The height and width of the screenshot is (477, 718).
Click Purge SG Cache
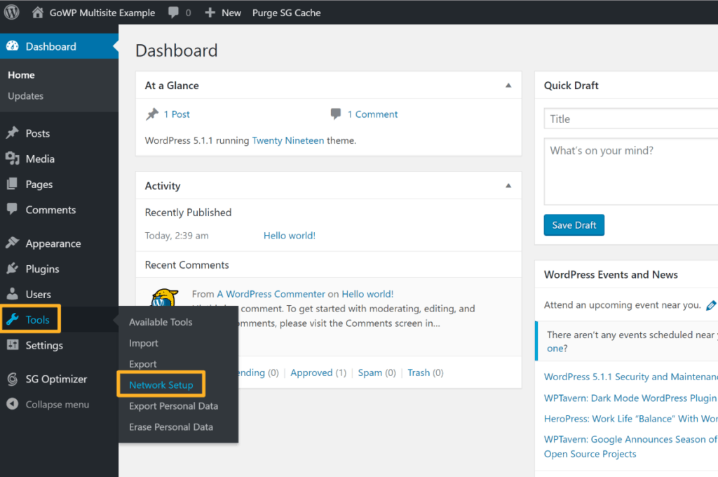click(286, 13)
